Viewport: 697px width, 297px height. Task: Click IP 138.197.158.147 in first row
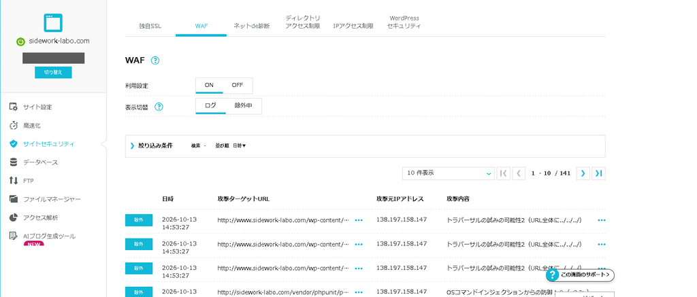point(402,220)
